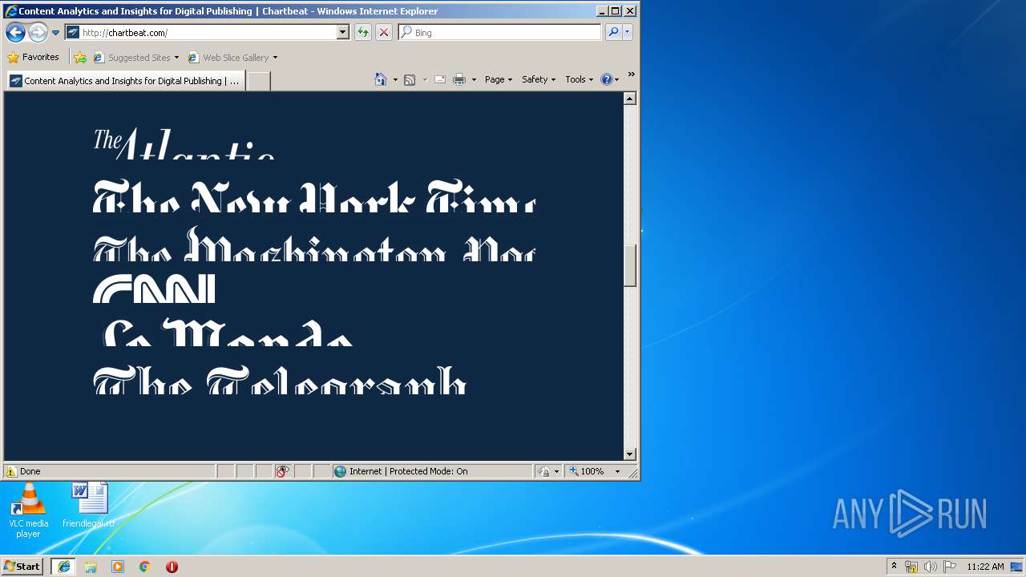The width and height of the screenshot is (1026, 577).
Task: Click the vertical scrollbar thumb
Action: 630,265
